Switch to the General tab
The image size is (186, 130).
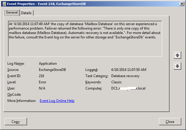[x=12, y=12]
